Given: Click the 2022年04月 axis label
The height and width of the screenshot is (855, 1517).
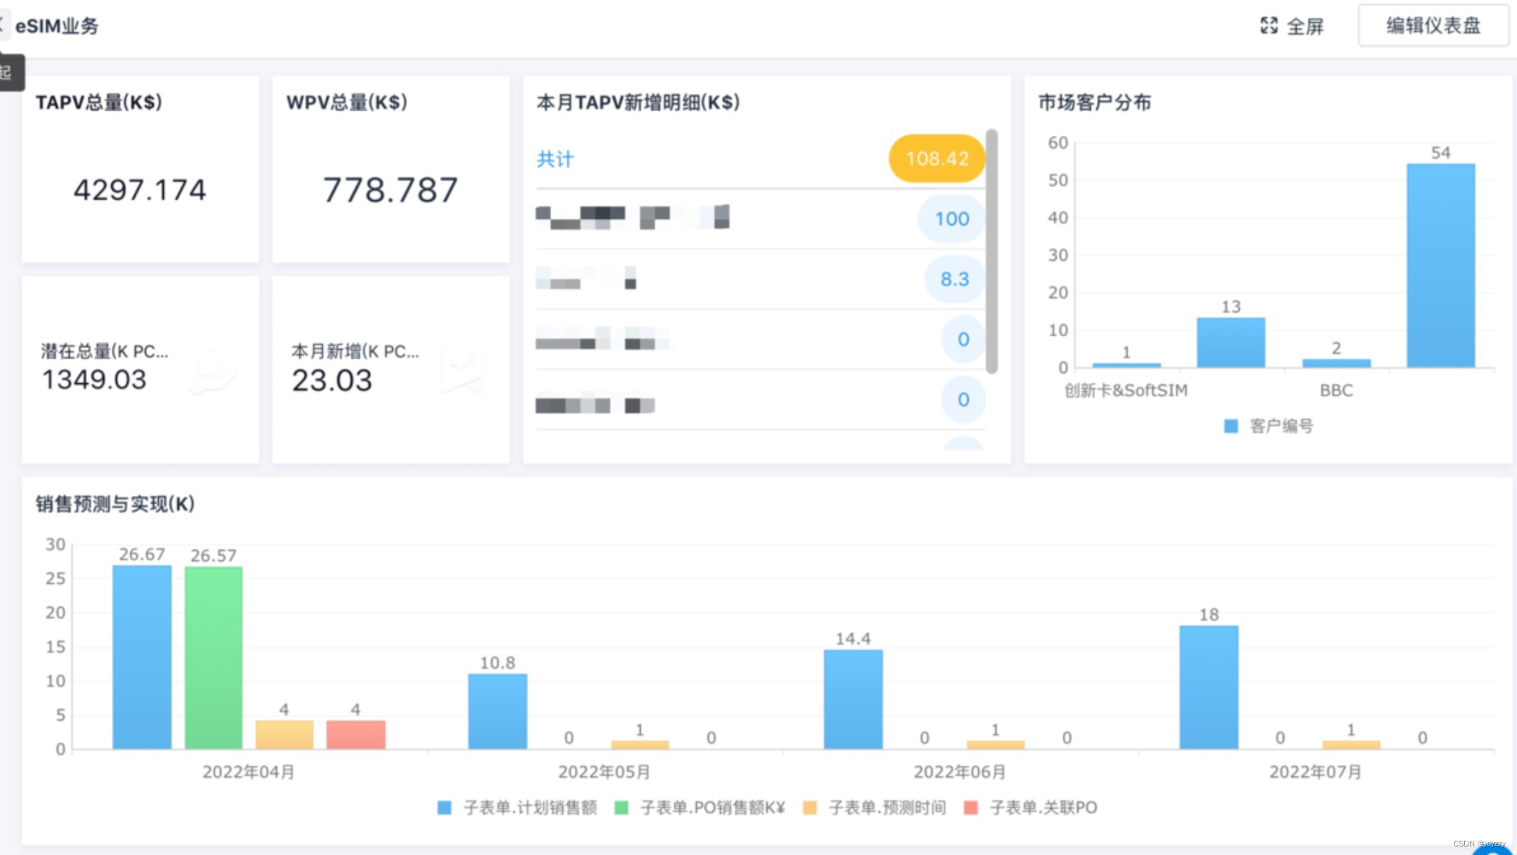Looking at the screenshot, I should [248, 772].
